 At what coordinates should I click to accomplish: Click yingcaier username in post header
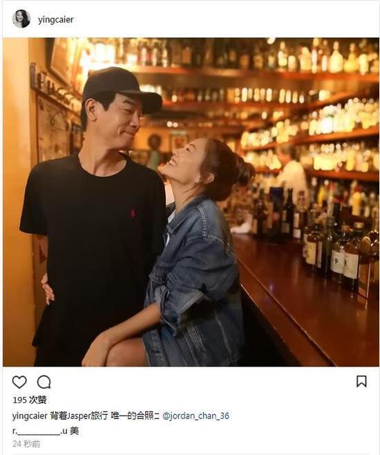tap(56, 20)
